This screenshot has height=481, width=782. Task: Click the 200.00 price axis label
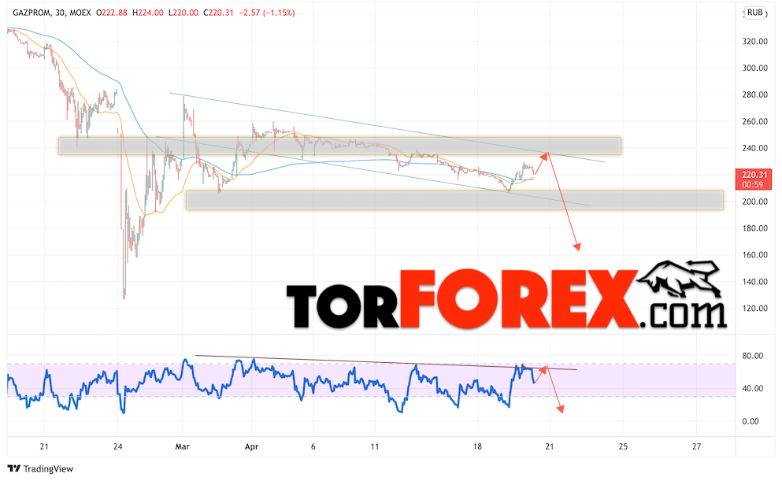[754, 202]
